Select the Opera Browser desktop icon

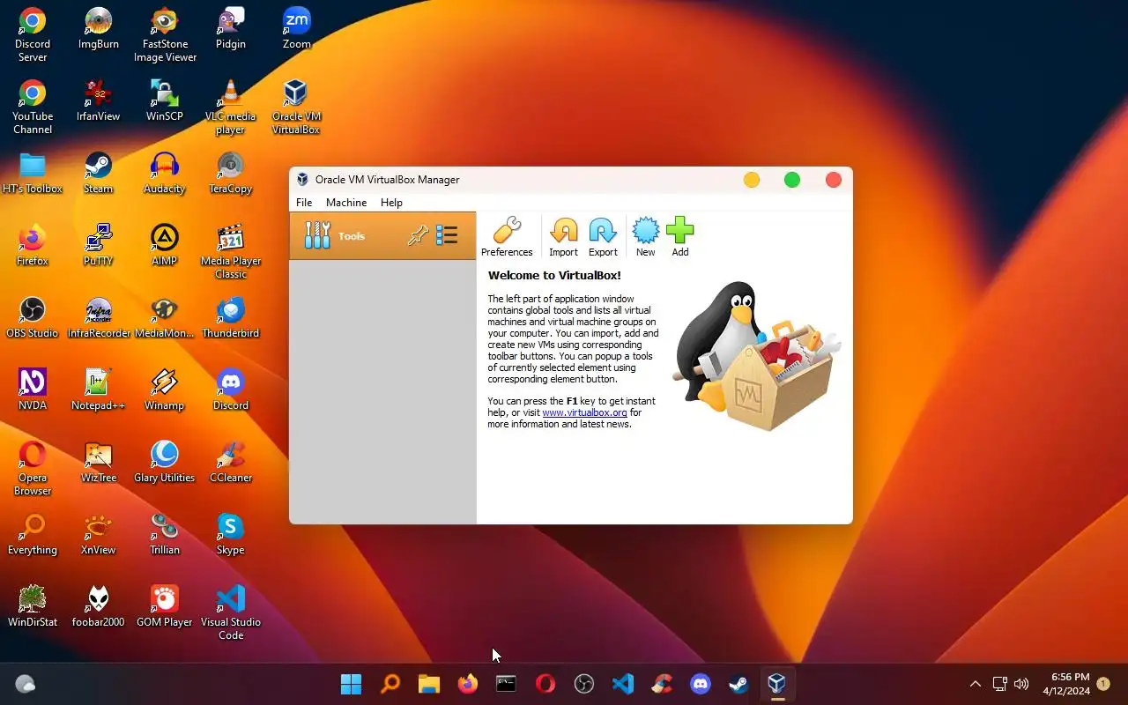(x=33, y=468)
